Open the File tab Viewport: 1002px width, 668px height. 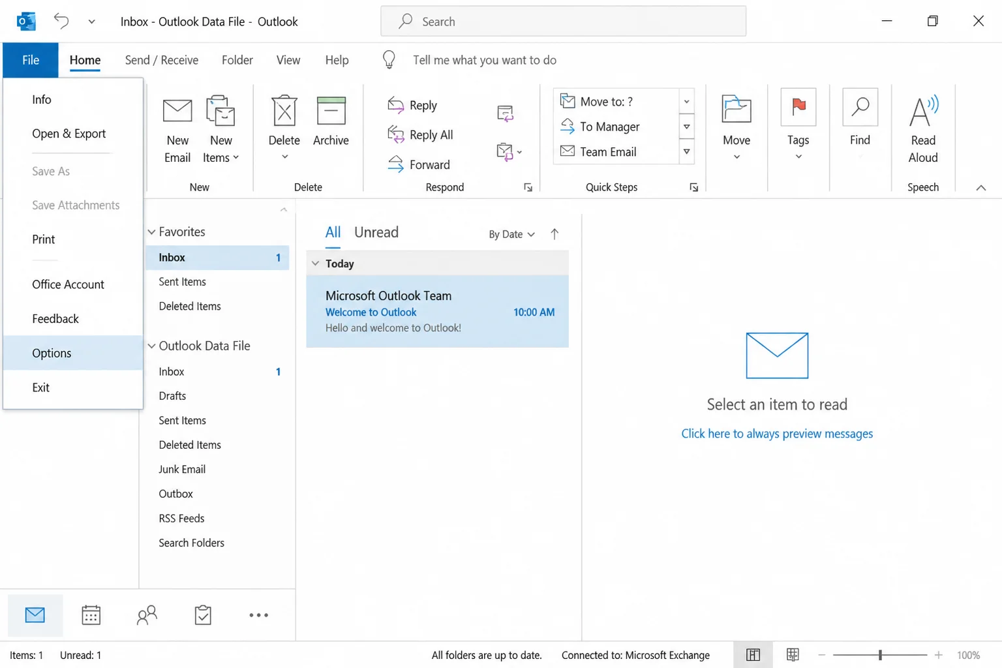tap(31, 60)
